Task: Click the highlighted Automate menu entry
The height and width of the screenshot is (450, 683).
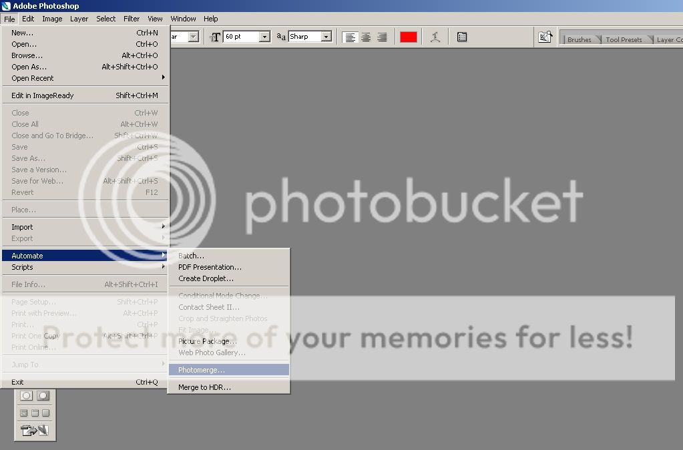Action: tap(86, 256)
